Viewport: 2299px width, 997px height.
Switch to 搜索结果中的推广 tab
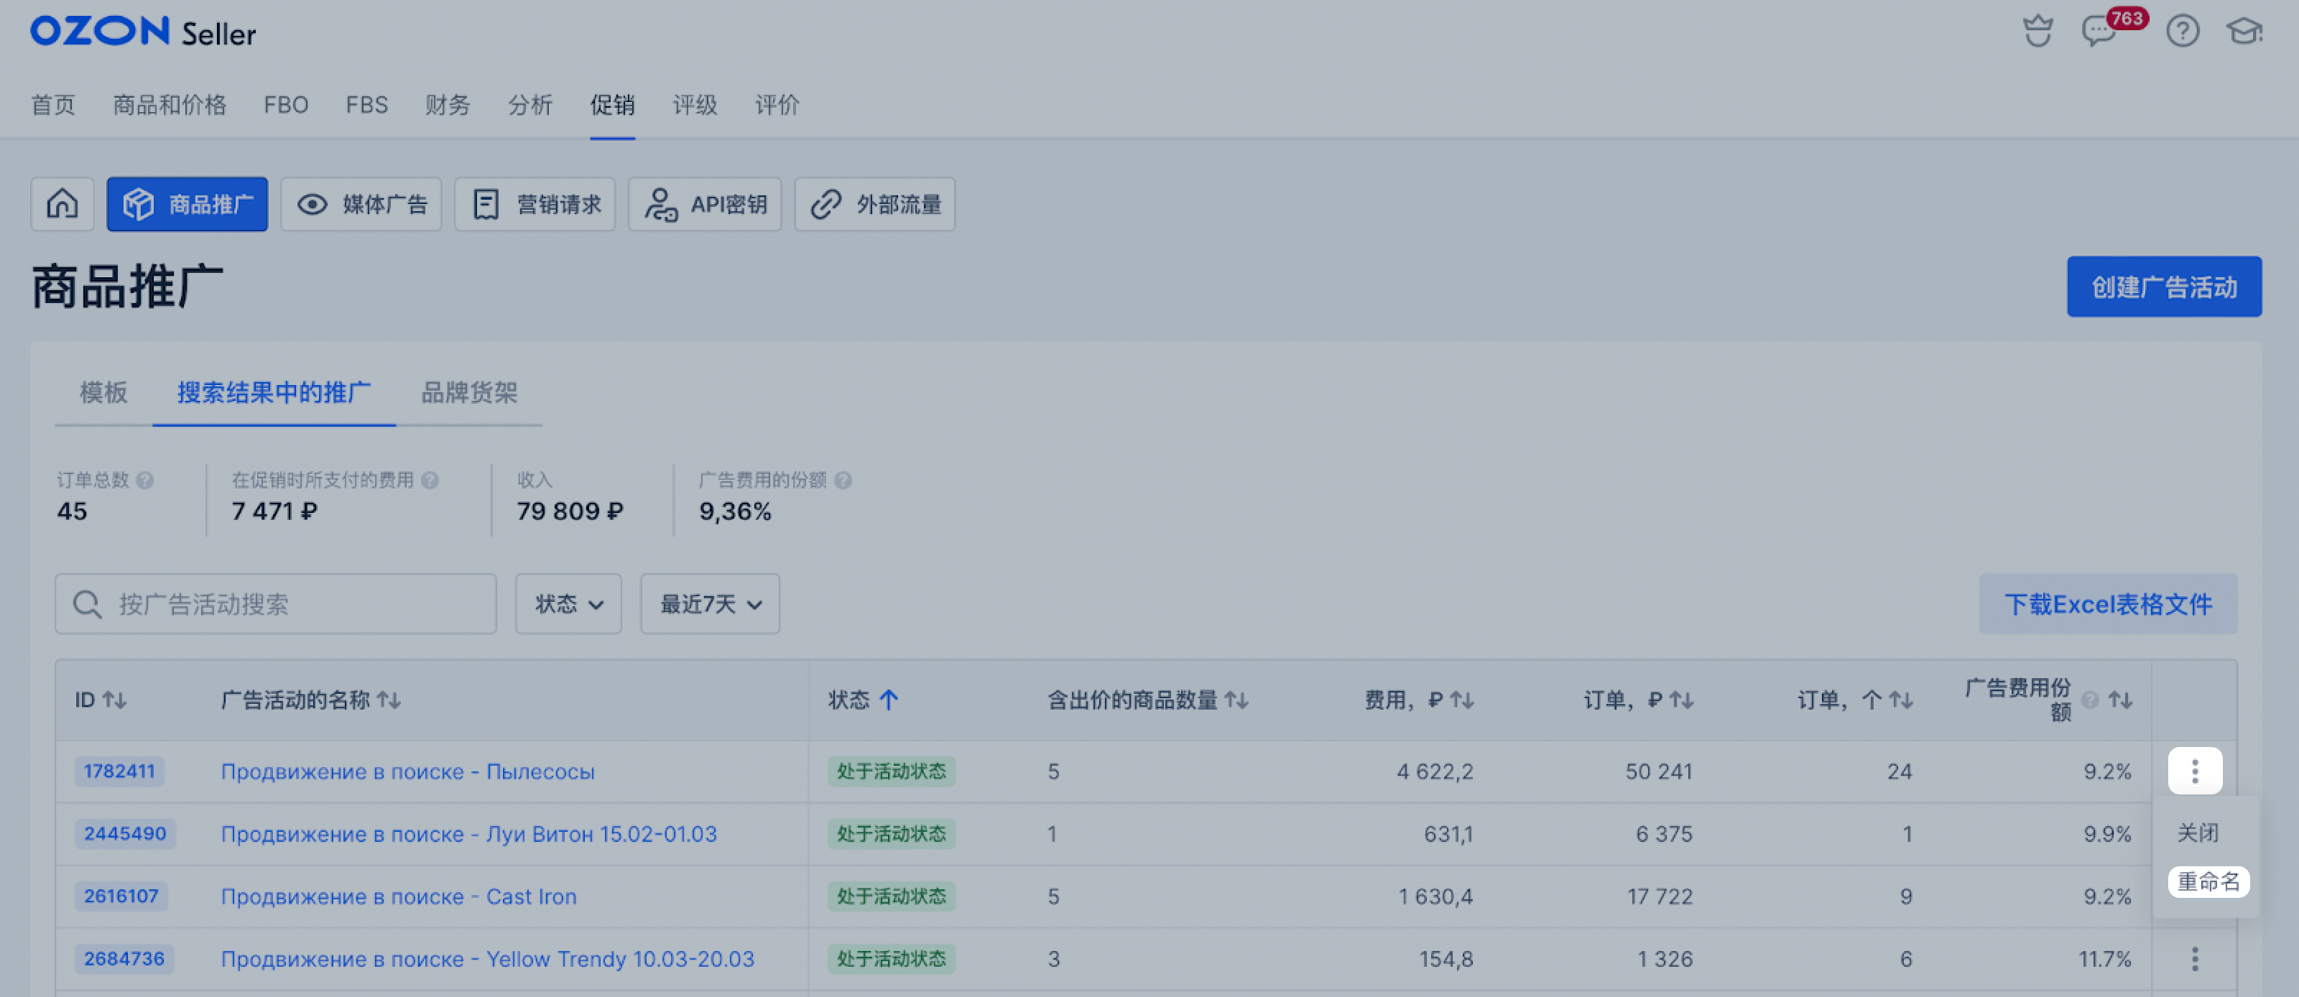pos(274,393)
